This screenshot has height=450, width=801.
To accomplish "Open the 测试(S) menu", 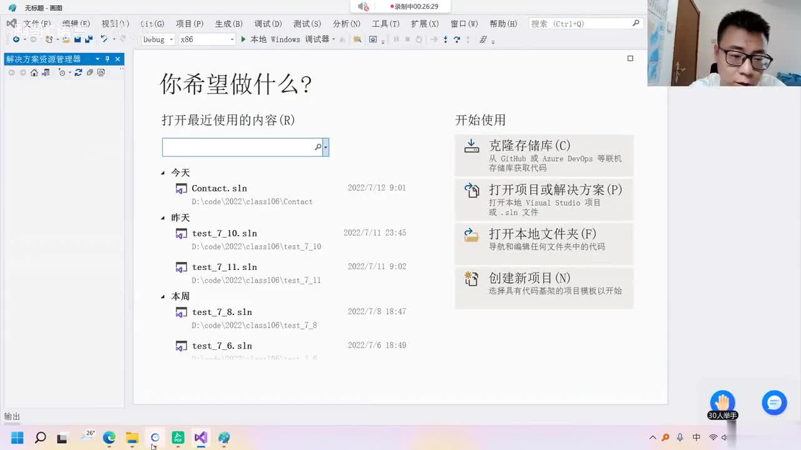I will 307,24.
